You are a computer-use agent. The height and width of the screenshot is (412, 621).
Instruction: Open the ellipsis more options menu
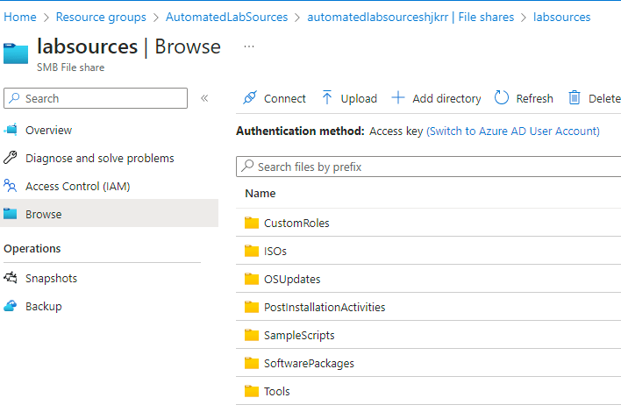[249, 46]
